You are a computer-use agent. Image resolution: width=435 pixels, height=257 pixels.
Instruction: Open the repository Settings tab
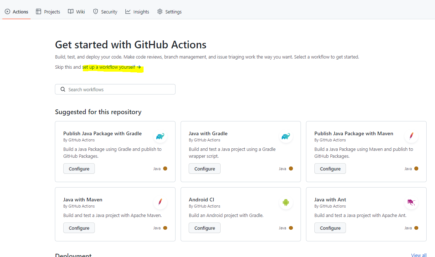pos(169,12)
